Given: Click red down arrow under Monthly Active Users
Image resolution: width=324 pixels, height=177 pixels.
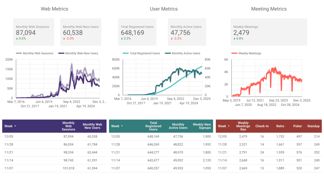Looking at the screenshot, I should tap(172, 39).
